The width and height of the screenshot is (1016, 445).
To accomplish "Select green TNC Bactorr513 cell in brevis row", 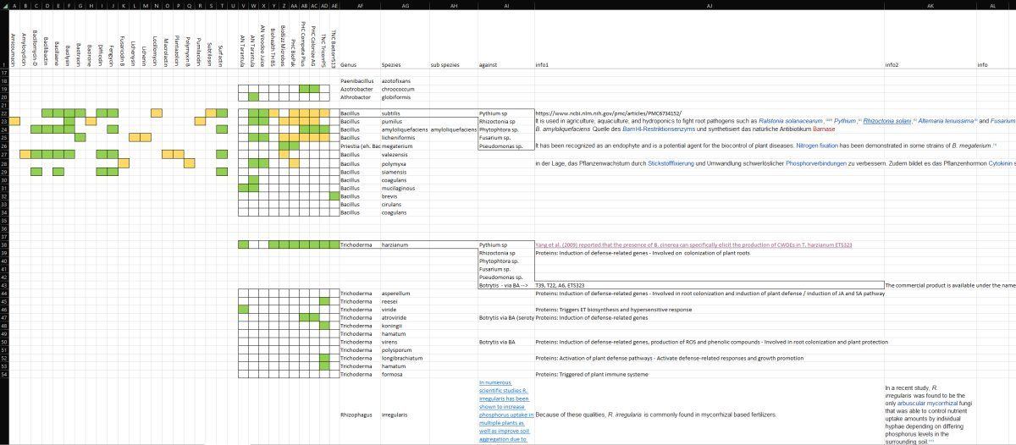I will pyautogui.click(x=334, y=196).
